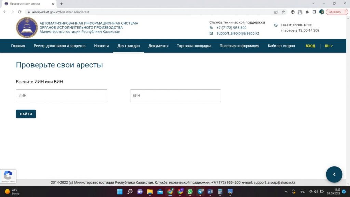Open the Главная menu item
The image size is (350, 197).
18,46
